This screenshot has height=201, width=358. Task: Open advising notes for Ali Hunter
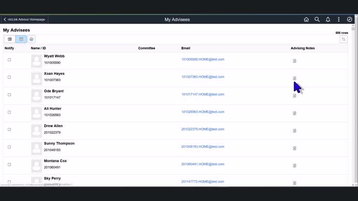click(294, 114)
